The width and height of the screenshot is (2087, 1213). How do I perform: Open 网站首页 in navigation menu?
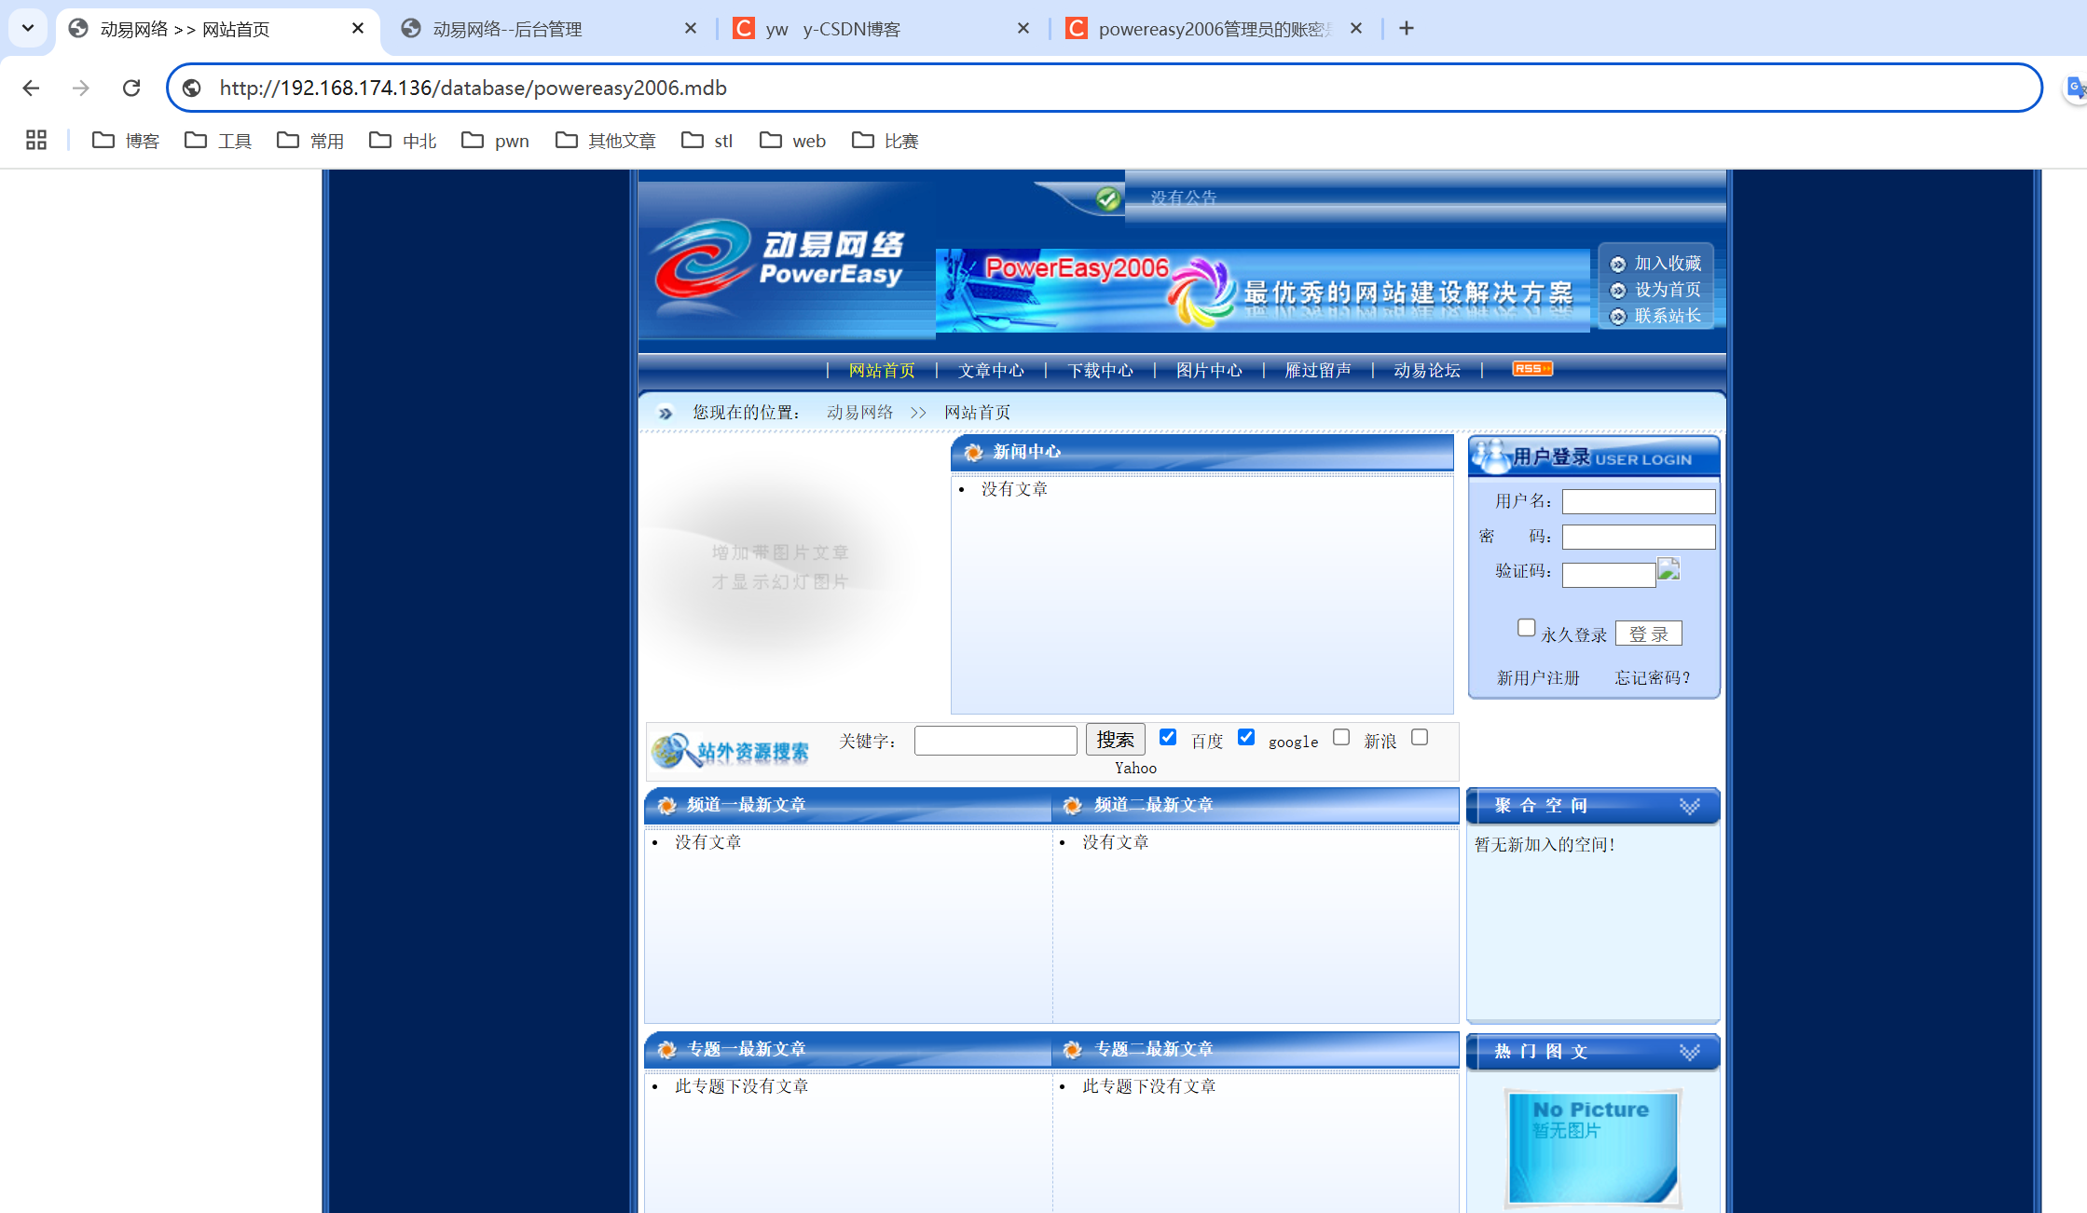882,371
